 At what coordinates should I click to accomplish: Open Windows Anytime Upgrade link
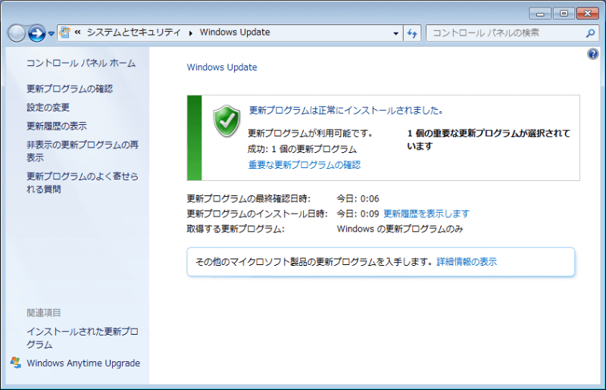pos(83,363)
